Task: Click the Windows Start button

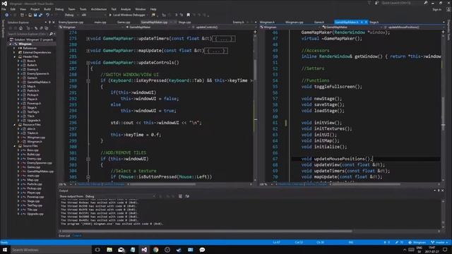Action: [x=5, y=250]
